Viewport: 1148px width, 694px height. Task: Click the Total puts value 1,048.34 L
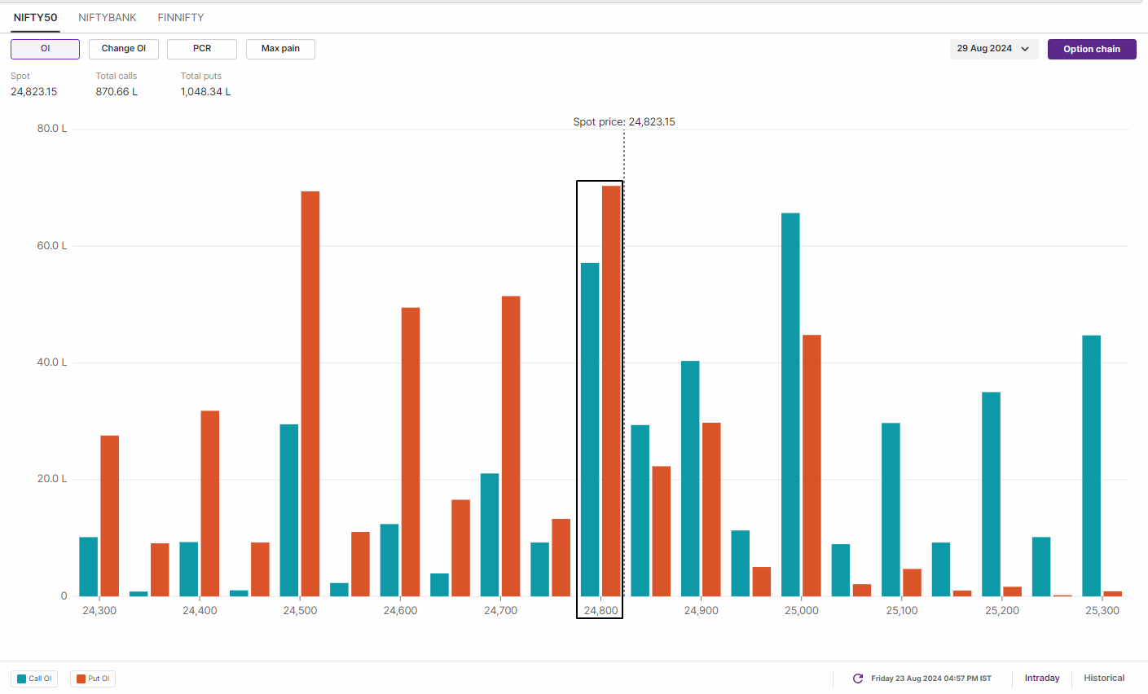(x=206, y=92)
